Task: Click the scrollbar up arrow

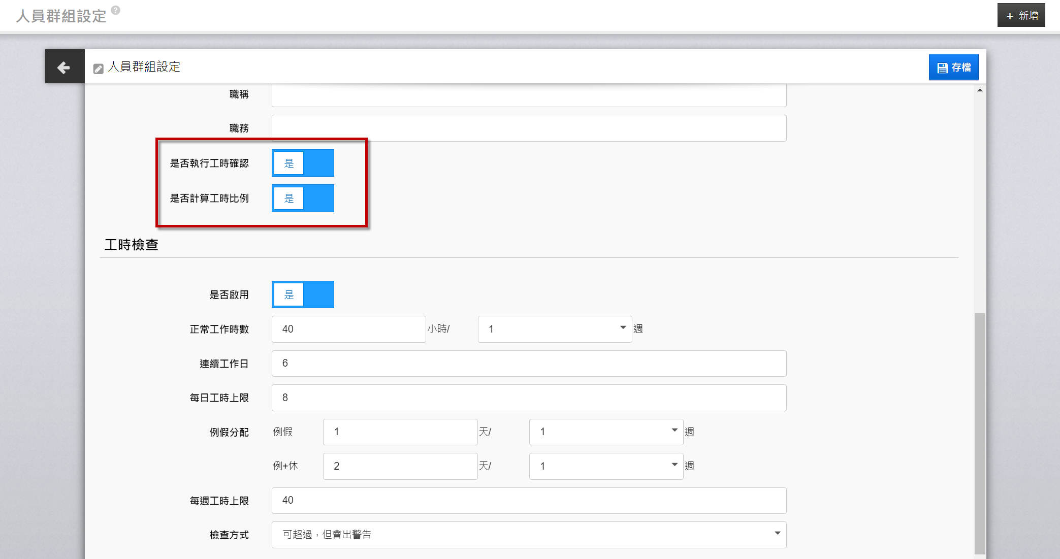Action: point(980,90)
